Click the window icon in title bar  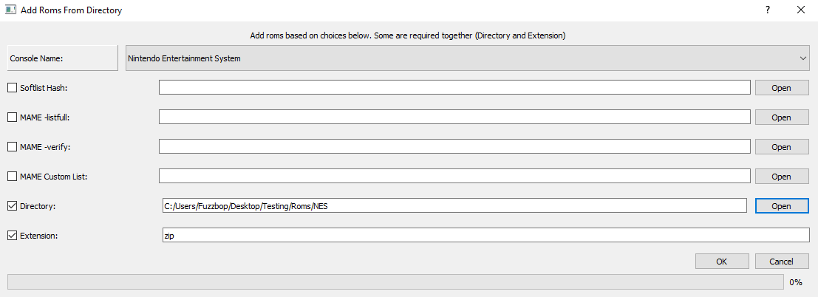coord(10,10)
